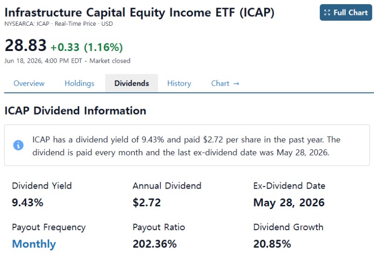The width and height of the screenshot is (374, 255).
Task: Click the ICAP Dividend Information heading
Action: (x=75, y=111)
